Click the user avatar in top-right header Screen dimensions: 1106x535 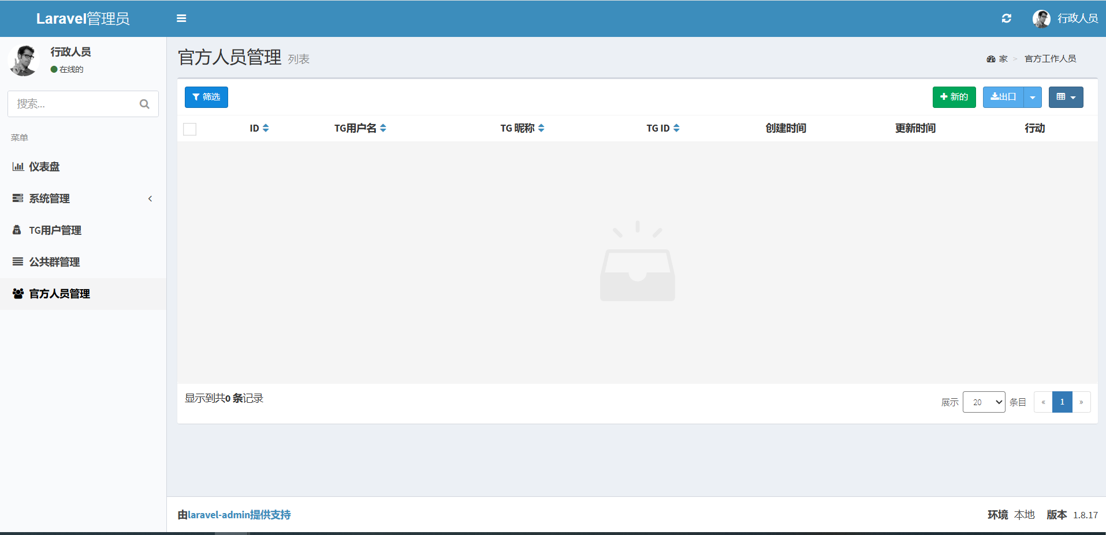click(x=1041, y=18)
